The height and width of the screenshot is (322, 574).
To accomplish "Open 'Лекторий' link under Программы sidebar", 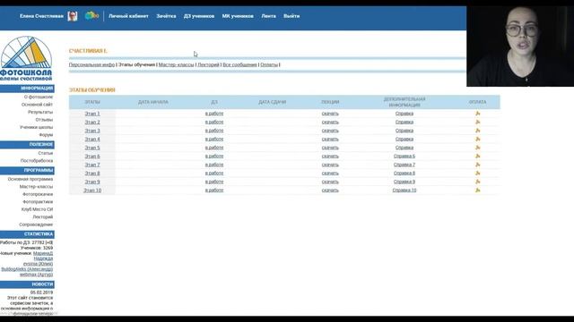I will click(43, 216).
